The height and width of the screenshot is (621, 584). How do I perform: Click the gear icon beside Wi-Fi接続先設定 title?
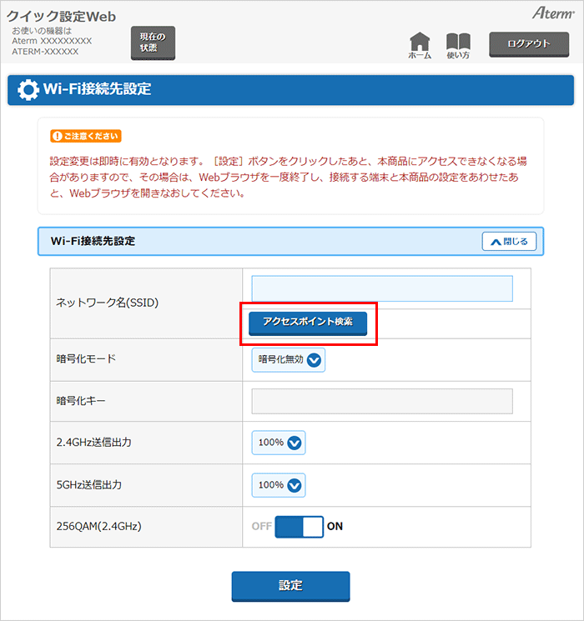(x=28, y=89)
